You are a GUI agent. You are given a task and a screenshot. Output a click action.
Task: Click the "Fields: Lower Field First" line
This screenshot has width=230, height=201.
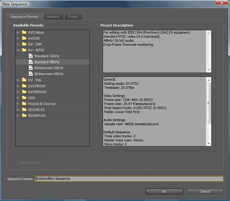[x=122, y=112]
